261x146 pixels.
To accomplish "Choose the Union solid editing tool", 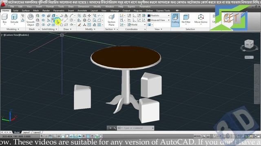I will [43, 15].
